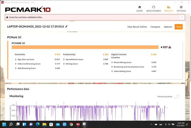Click the Productivity score 6 306
Image resolution: width=191 pixels, height=128 pixels.
click(x=106, y=54)
